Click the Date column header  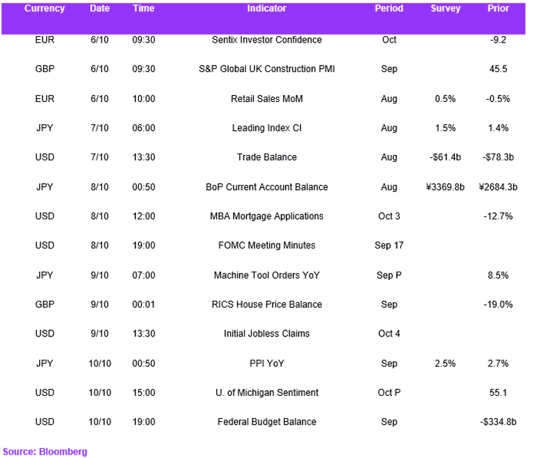coord(100,8)
